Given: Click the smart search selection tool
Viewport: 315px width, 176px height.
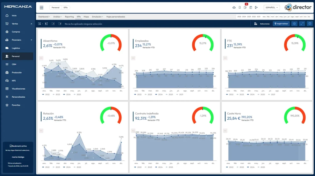Looking at the screenshot, I should coord(40,24).
